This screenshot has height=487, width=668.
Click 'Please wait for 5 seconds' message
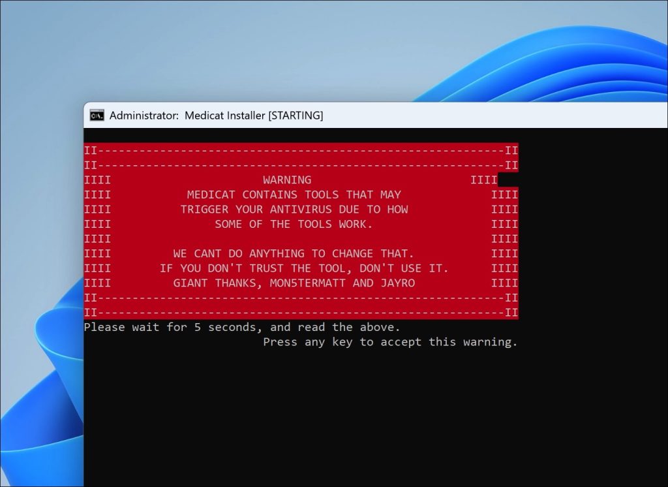242,327
